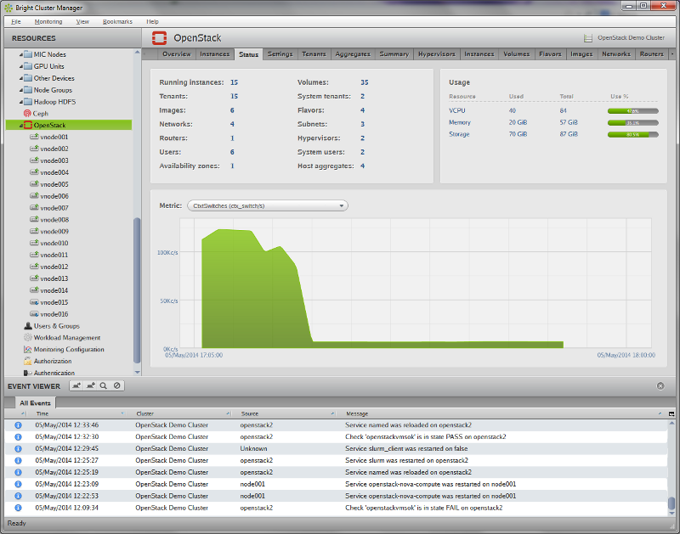Sort events by the Source column header
The width and height of the screenshot is (680, 534).
coord(286,413)
